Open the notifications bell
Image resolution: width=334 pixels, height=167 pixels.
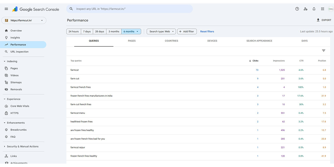click(314, 9)
